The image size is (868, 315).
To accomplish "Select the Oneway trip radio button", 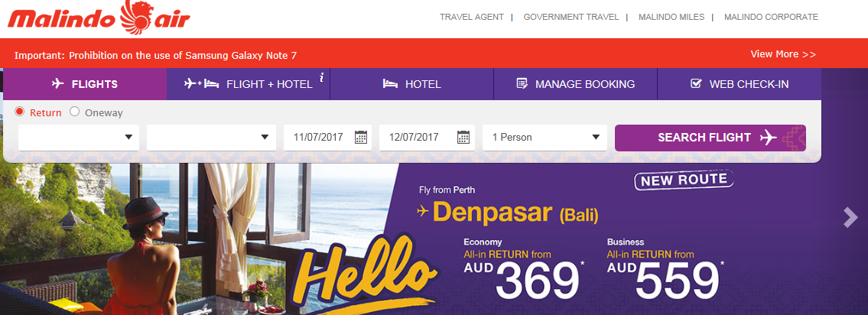I will pos(75,112).
